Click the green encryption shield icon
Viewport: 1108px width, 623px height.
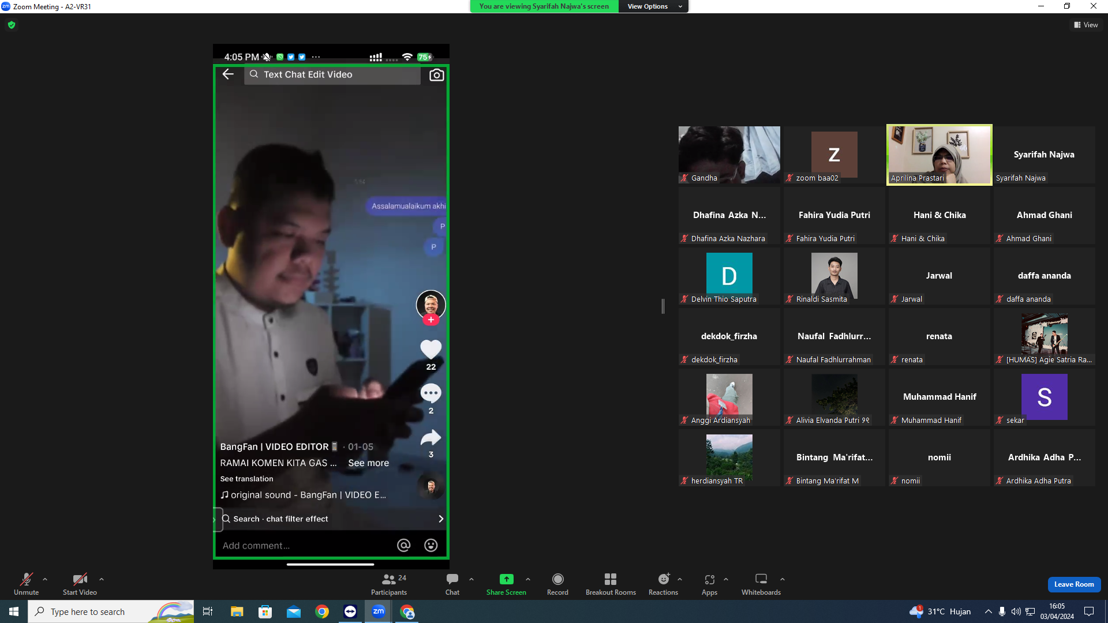click(x=12, y=25)
